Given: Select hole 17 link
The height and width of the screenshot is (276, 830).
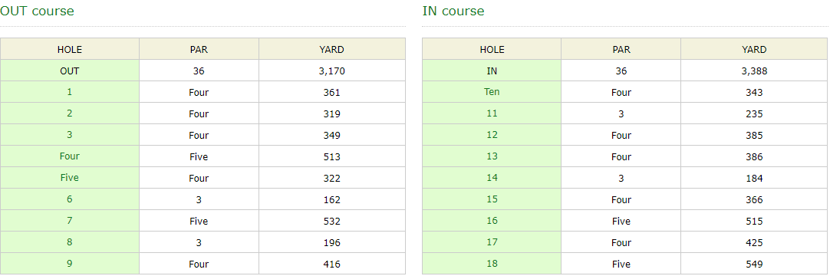Looking at the screenshot, I should point(492,243).
